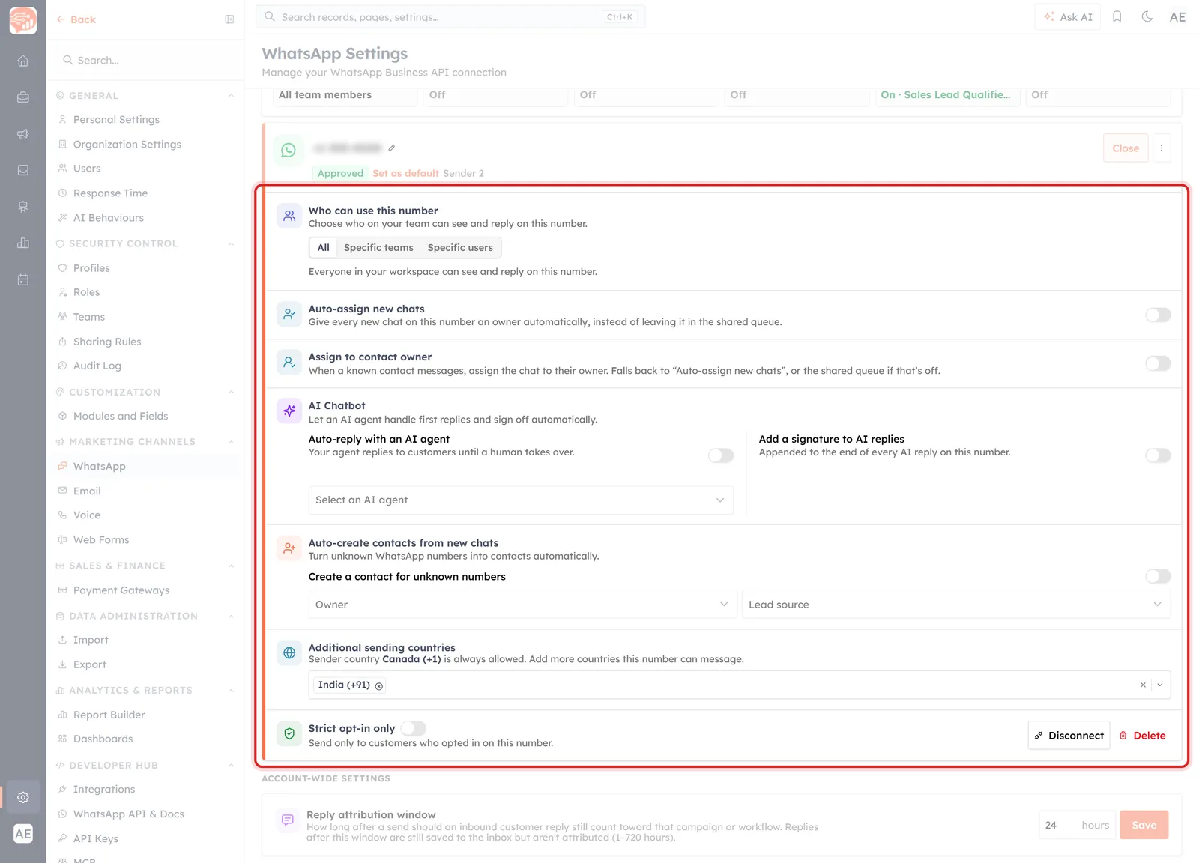
Task: Open Personal Settings in sidebar
Action: pos(116,120)
